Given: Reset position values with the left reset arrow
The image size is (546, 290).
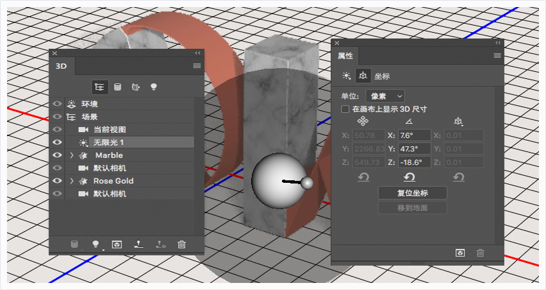Looking at the screenshot, I should coord(363,178).
